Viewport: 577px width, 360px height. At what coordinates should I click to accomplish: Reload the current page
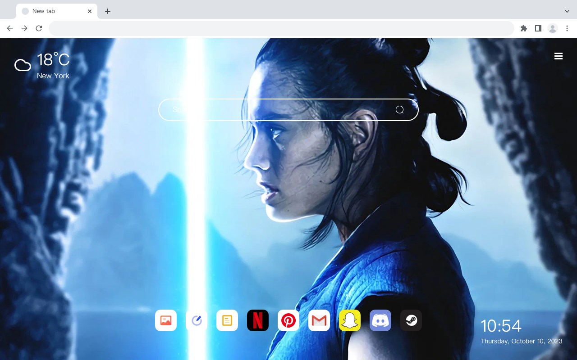[39, 28]
